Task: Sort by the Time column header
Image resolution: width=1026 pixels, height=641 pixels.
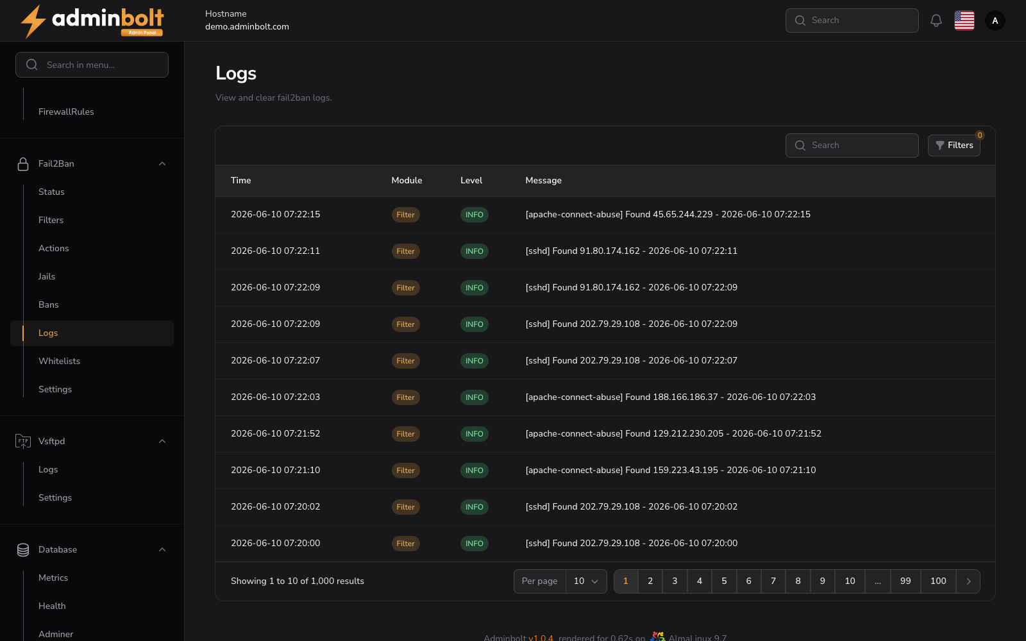Action: (x=240, y=181)
